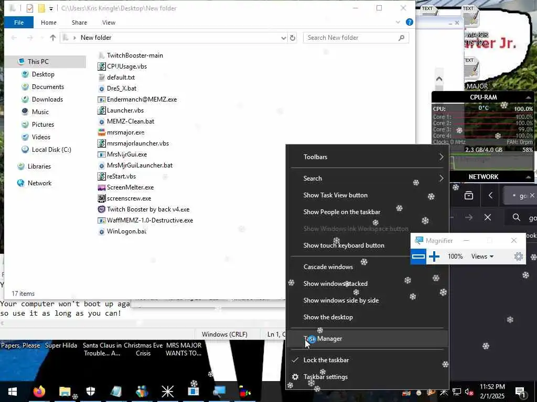Select the TwitchBooster-main folder

tap(135, 55)
